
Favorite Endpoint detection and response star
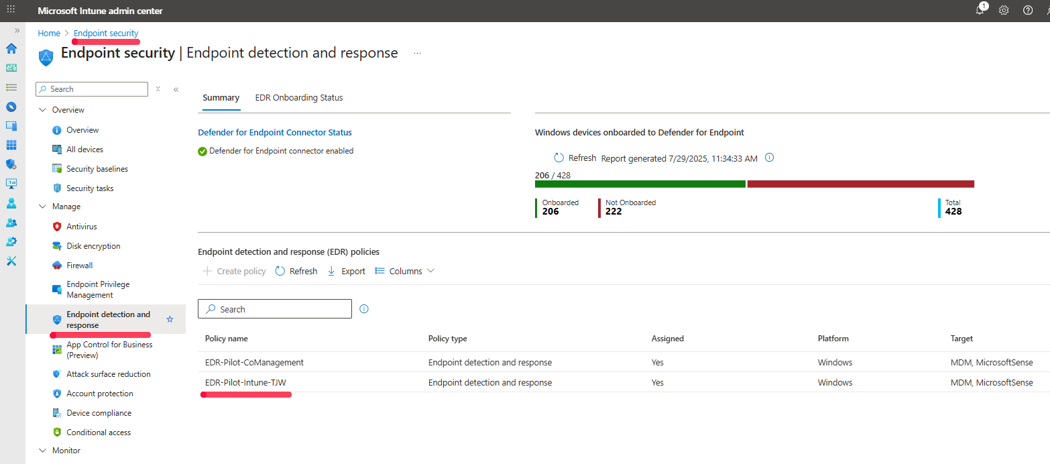tap(170, 320)
